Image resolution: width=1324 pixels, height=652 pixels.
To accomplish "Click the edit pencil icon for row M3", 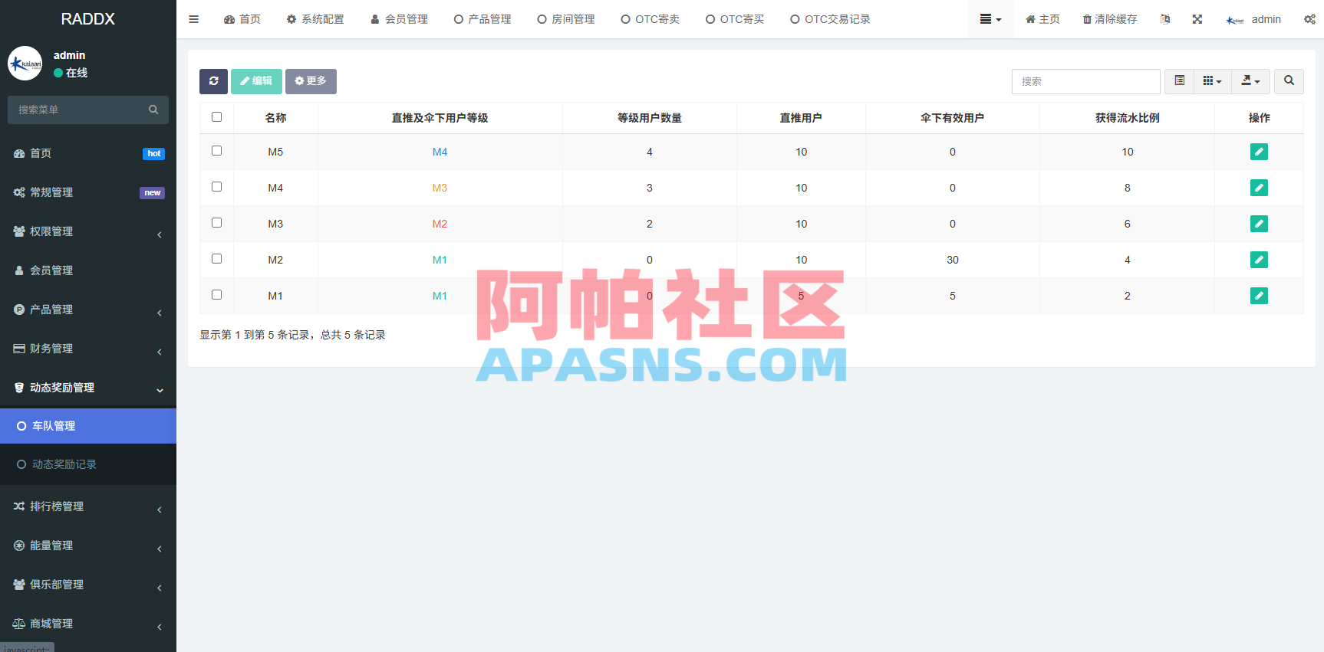I will 1259,224.
